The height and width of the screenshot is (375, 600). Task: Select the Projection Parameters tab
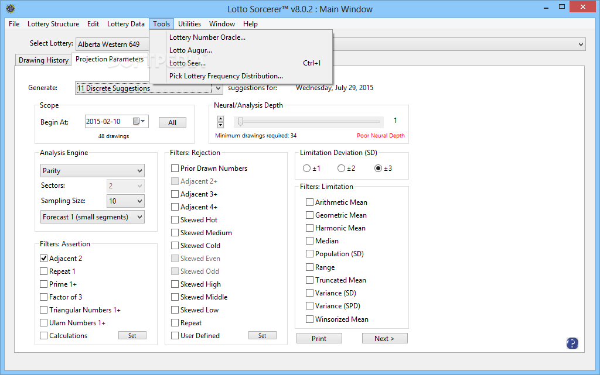(x=110, y=59)
